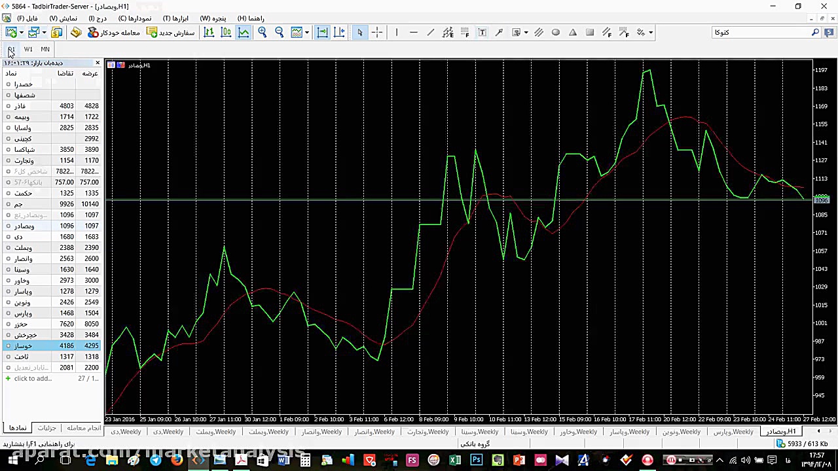Open the نمایش (V) menu
Screen dimensions: 838x471
(64, 18)
